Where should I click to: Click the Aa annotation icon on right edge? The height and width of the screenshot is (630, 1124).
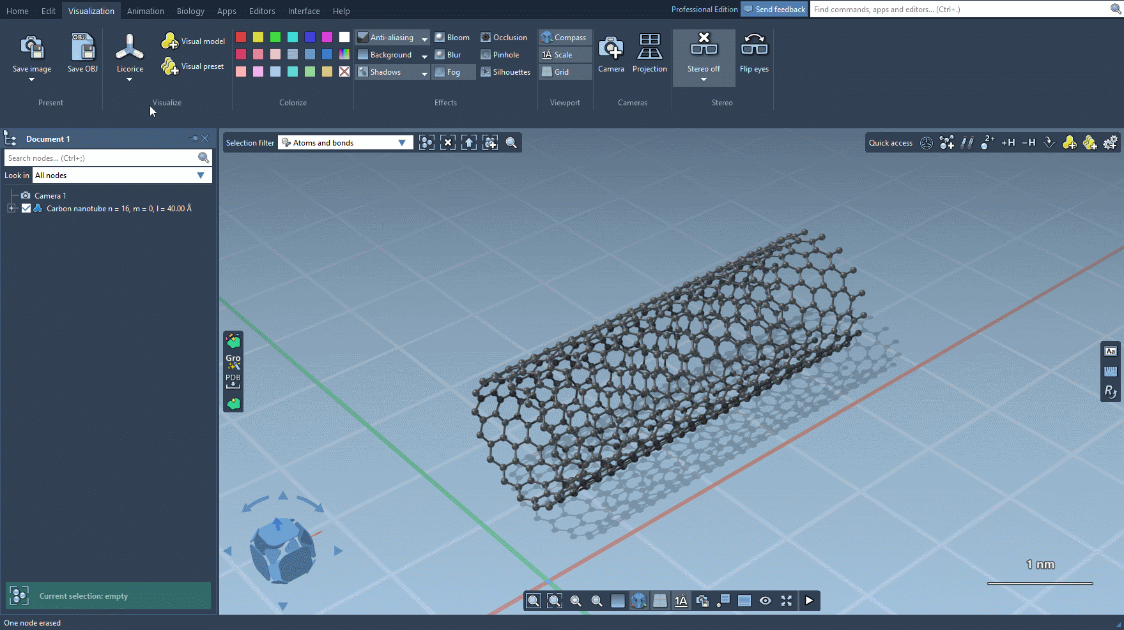(x=1111, y=352)
